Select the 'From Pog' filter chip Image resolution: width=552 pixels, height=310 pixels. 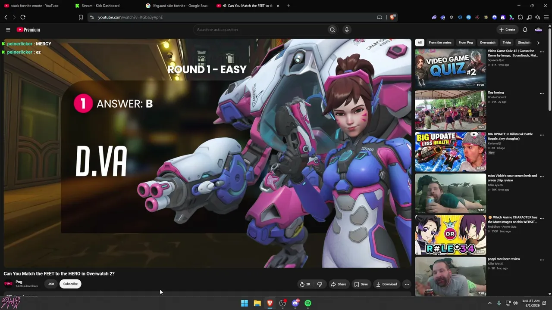point(466,43)
